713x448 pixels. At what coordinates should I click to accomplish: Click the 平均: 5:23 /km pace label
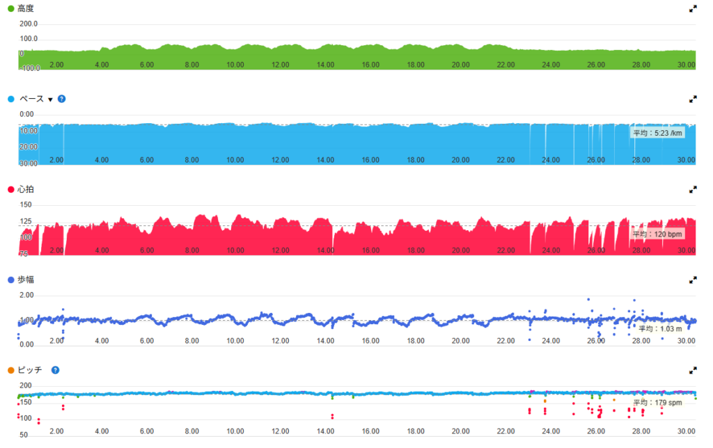point(657,132)
